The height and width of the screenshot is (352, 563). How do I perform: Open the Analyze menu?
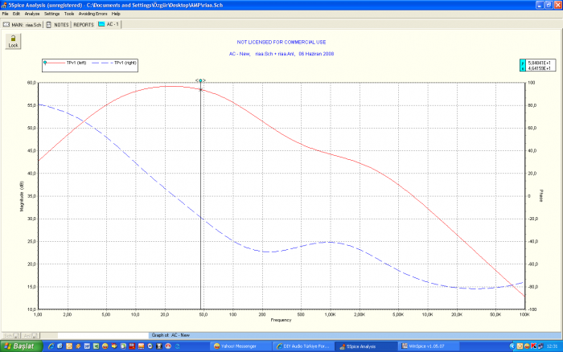coord(31,14)
